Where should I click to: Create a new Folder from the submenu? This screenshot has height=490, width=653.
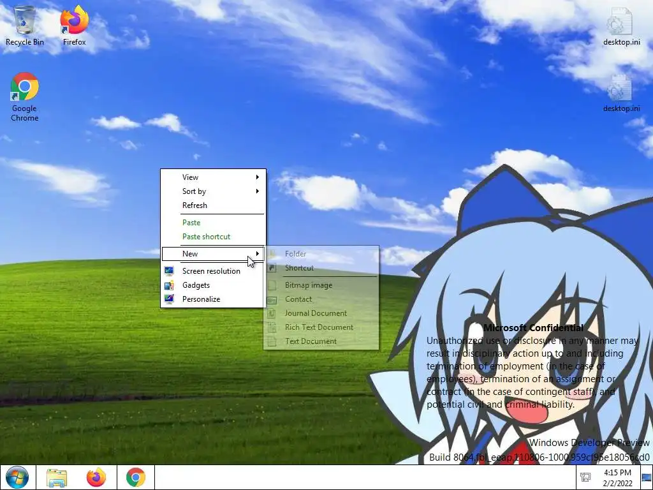pyautogui.click(x=321, y=254)
